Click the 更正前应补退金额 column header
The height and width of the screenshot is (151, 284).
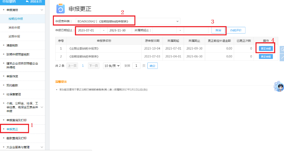pyautogui.click(x=219, y=41)
